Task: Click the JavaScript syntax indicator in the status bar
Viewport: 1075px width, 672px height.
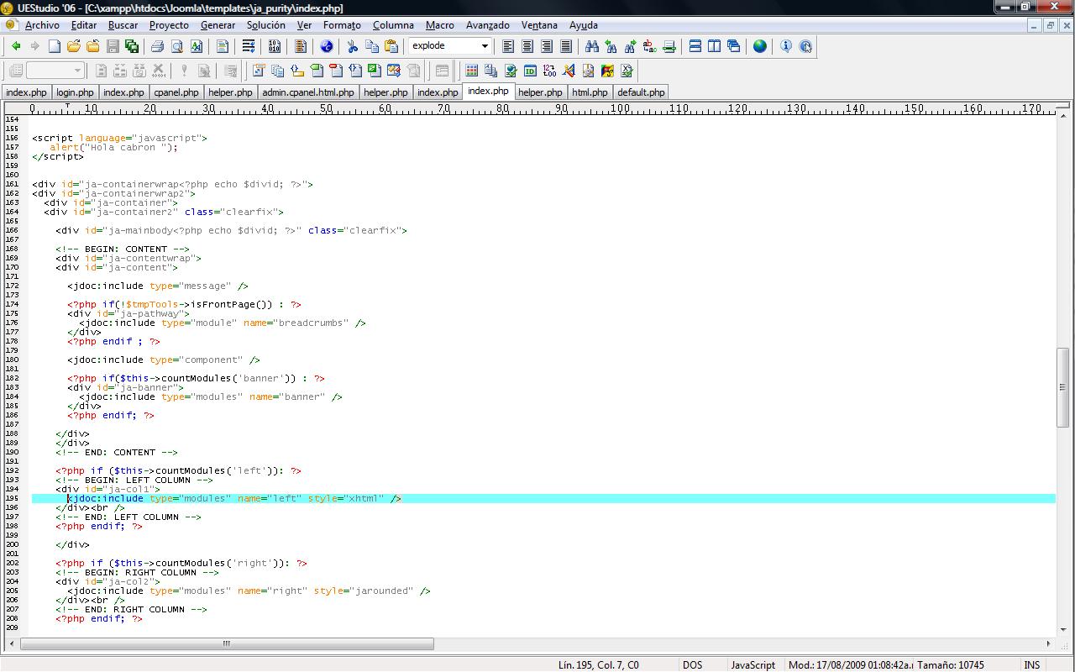Action: pos(752,664)
